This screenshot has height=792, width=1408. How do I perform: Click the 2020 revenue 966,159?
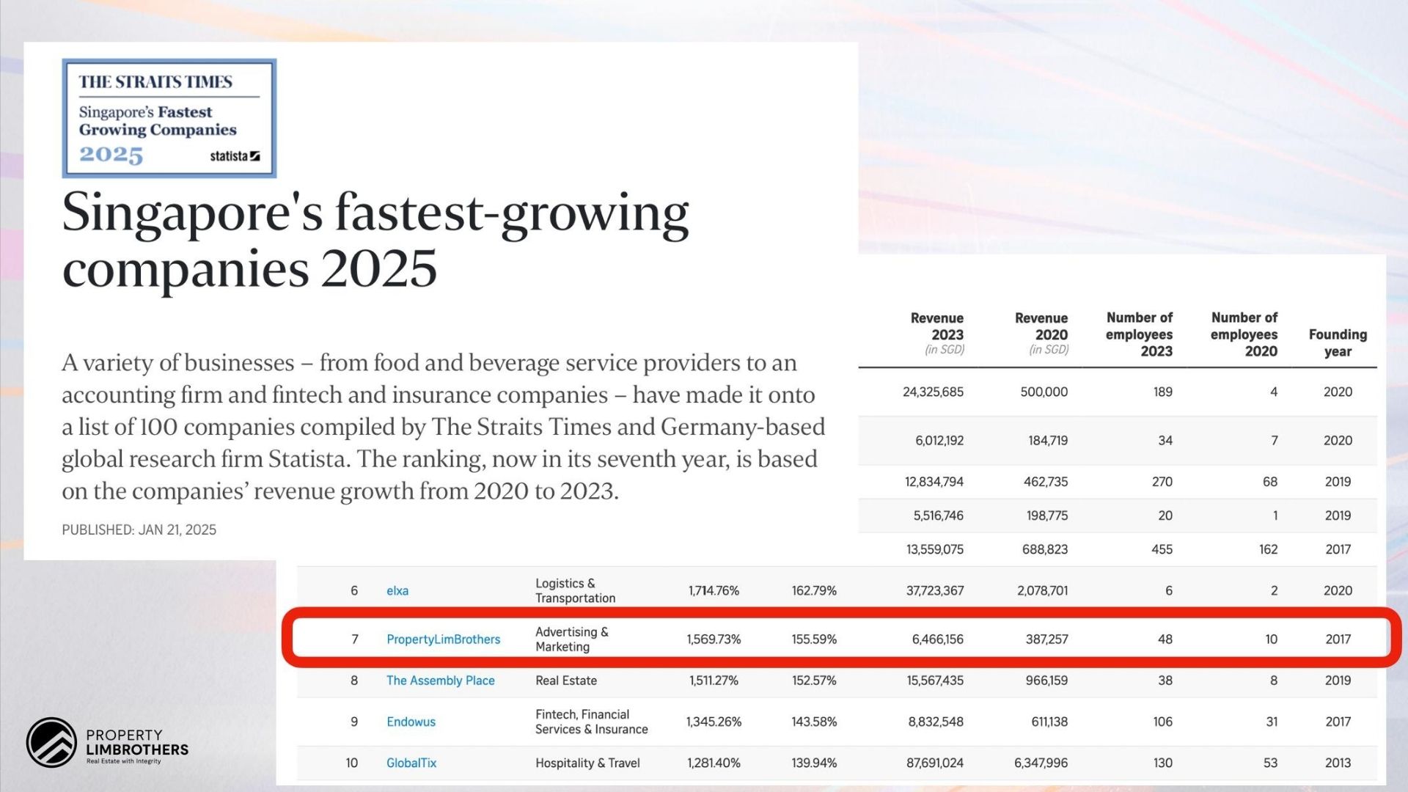[1046, 681]
